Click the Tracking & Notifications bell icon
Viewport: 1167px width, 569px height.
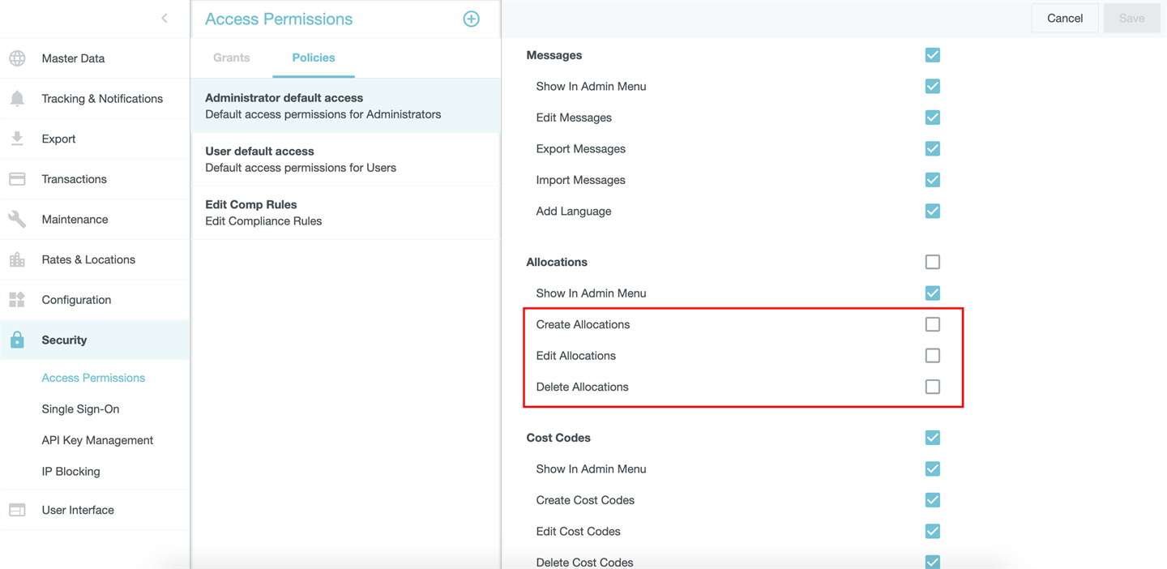click(x=17, y=99)
